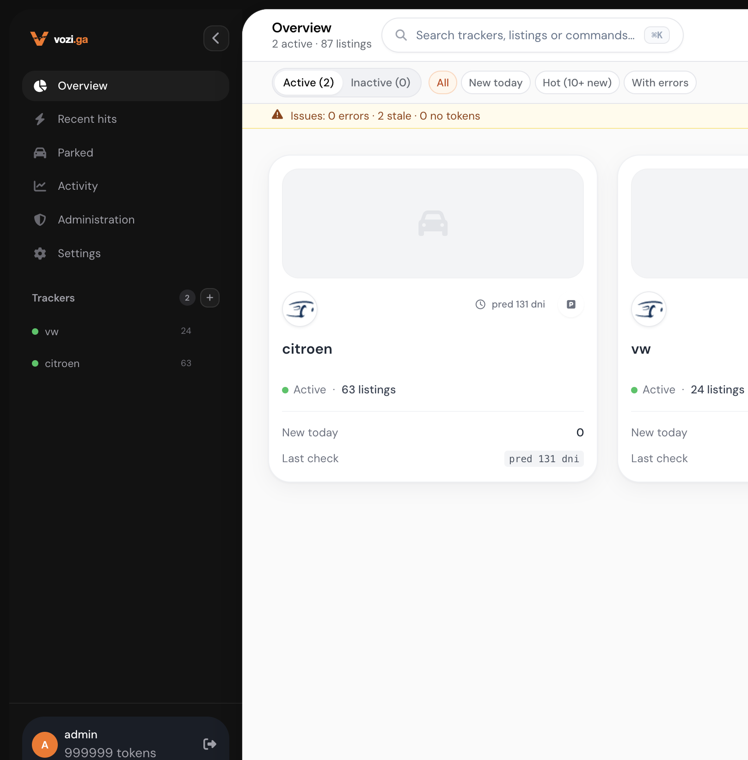Screen dimensions: 748x760
Task: Click the vw card brand logo
Action: tap(649, 309)
